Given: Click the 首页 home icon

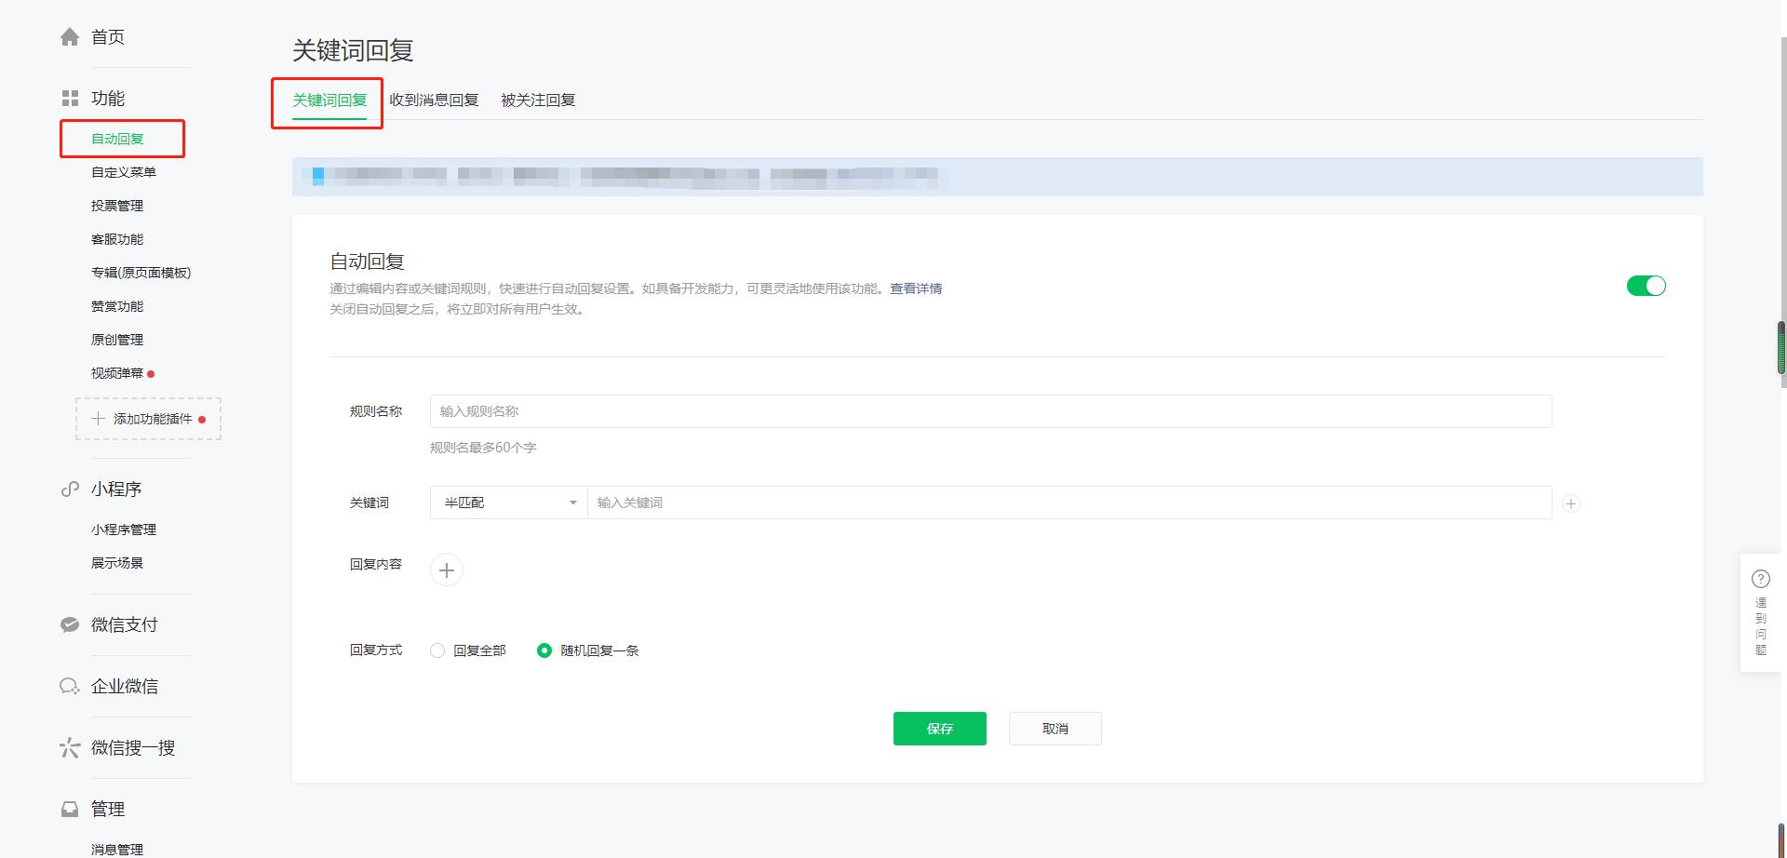Looking at the screenshot, I should pyautogui.click(x=70, y=36).
